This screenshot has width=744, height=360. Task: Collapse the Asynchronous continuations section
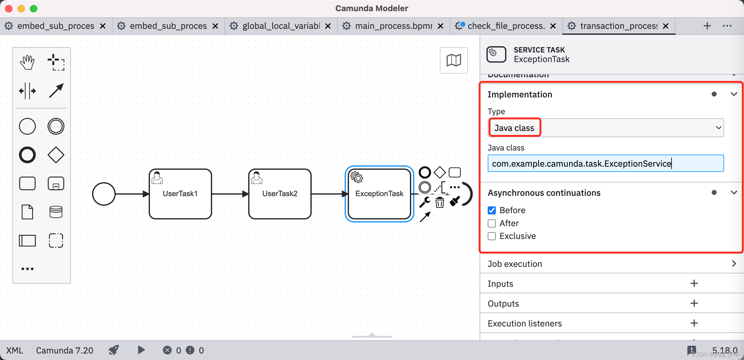tap(734, 193)
